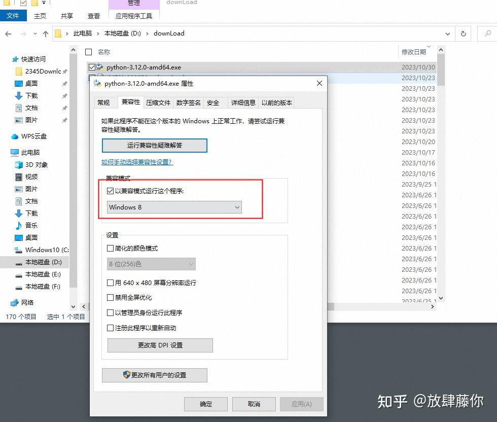Open the address bar history dropdown
This screenshot has height=422, width=497.
click(x=447, y=33)
